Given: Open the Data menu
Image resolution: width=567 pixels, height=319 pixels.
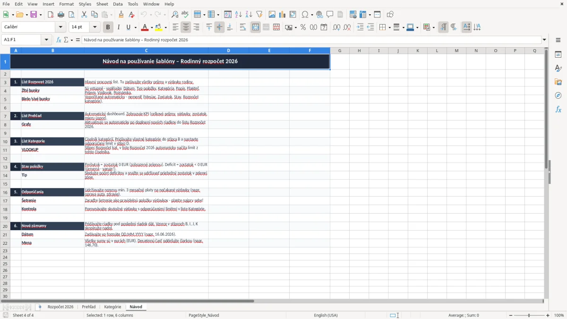Looking at the screenshot, I should click(x=118, y=4).
